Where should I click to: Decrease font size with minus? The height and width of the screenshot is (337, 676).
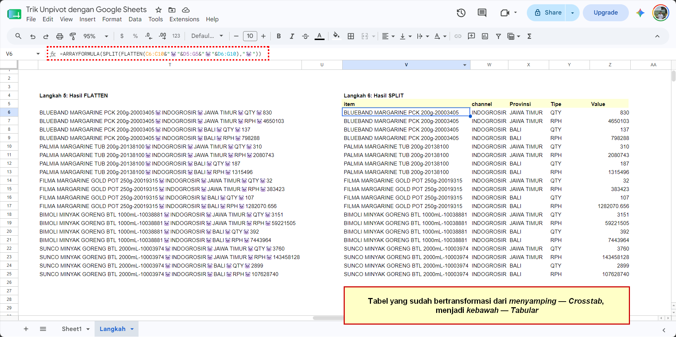236,36
